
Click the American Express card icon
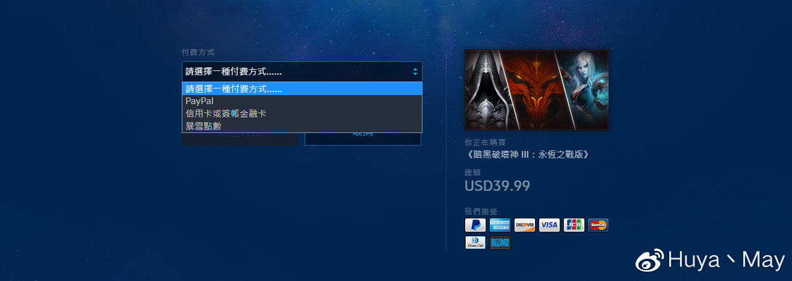(x=500, y=225)
